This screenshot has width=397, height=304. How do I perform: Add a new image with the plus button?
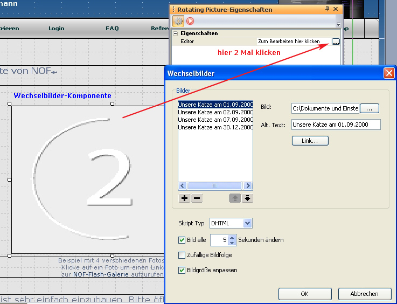pos(184,198)
